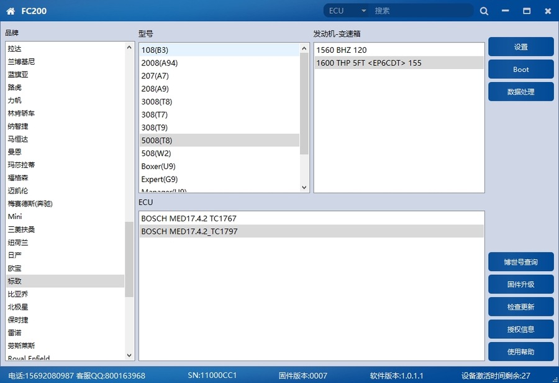The width and height of the screenshot is (559, 383).
Task: Select brand Mini
Action: (65, 216)
